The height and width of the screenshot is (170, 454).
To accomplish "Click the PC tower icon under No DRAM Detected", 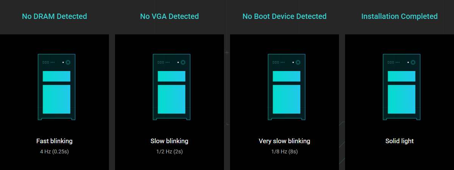I will 56,87.
